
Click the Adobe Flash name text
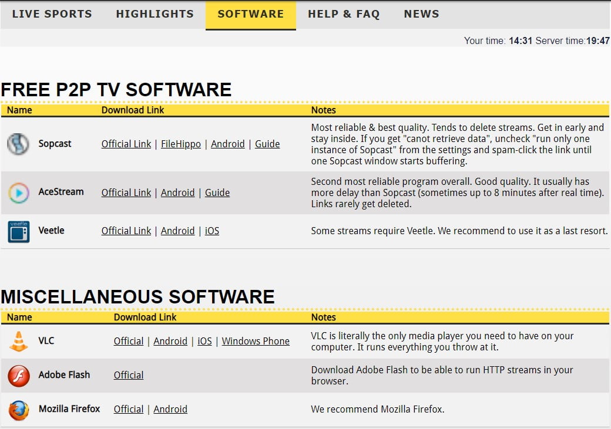[x=64, y=374]
